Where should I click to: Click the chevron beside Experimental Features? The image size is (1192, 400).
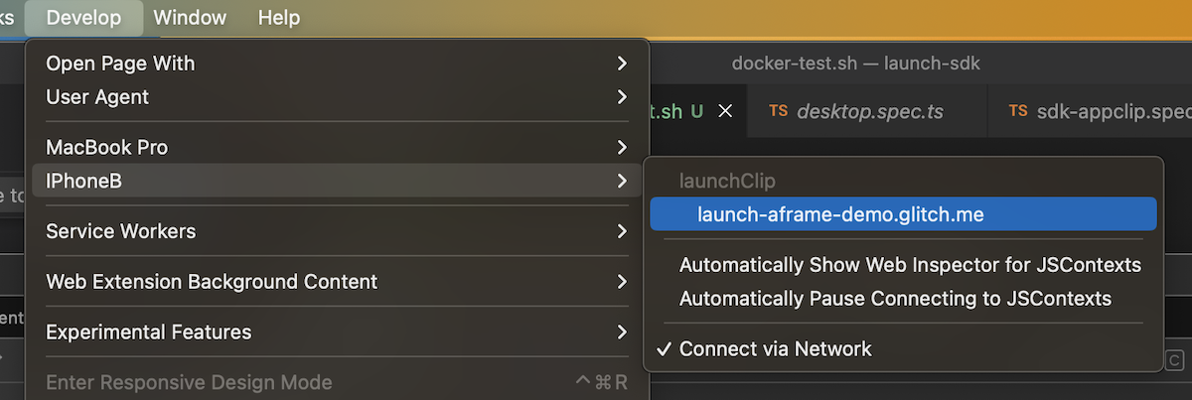point(622,332)
